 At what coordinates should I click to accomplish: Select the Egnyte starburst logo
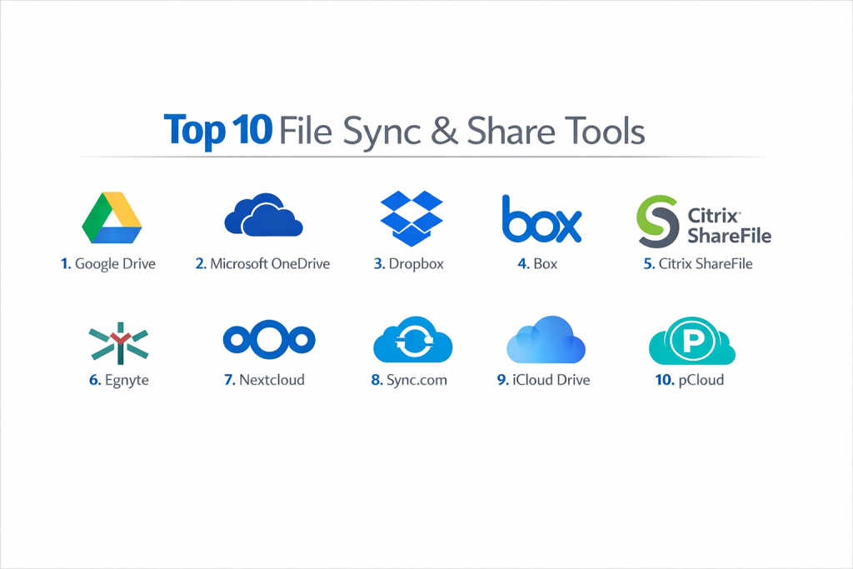[x=117, y=342]
